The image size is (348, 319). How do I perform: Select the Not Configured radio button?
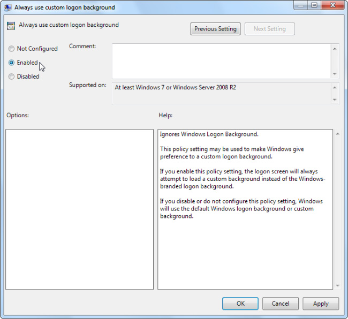11,49
